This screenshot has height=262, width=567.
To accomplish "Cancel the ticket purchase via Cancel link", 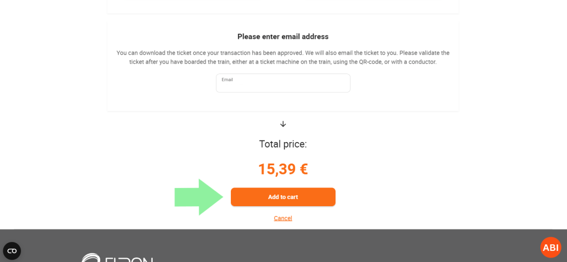I will point(283,218).
